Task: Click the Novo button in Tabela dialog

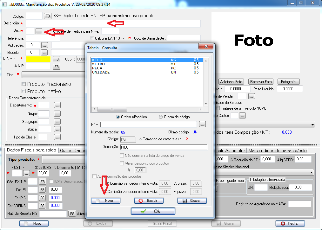Action: coord(106,201)
